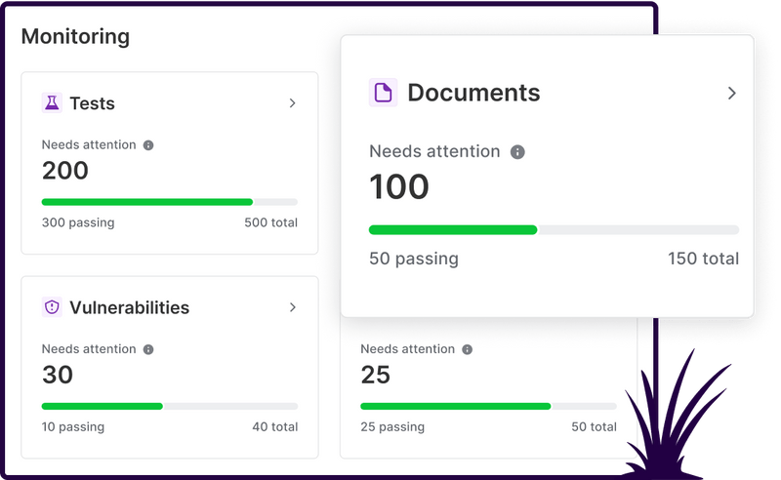This screenshot has width=781, height=480.
Task: Open the Documents heading link
Action: pos(473,93)
